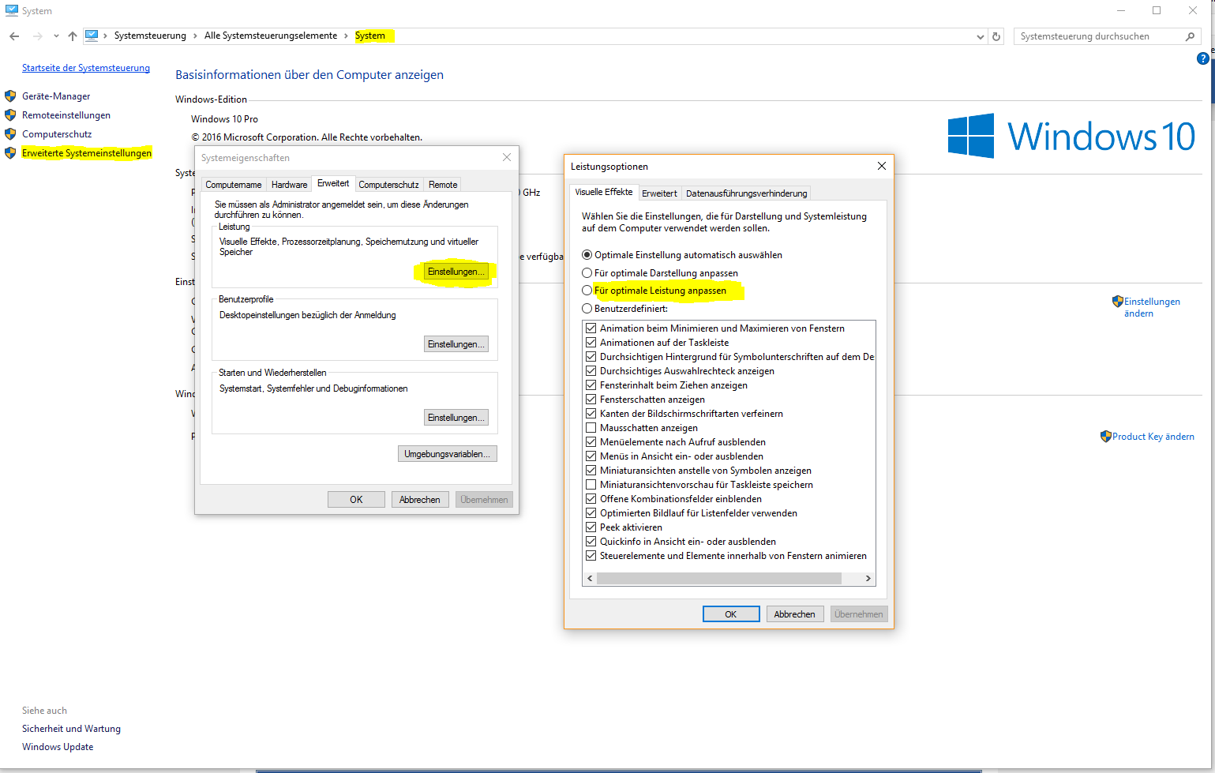Click Einstellungen button under Leistung
This screenshot has height=773, width=1215.
tap(456, 272)
